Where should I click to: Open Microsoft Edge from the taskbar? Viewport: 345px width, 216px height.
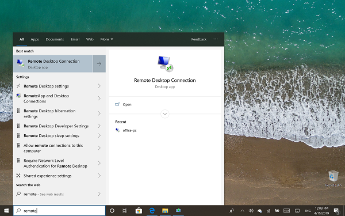coord(152,211)
